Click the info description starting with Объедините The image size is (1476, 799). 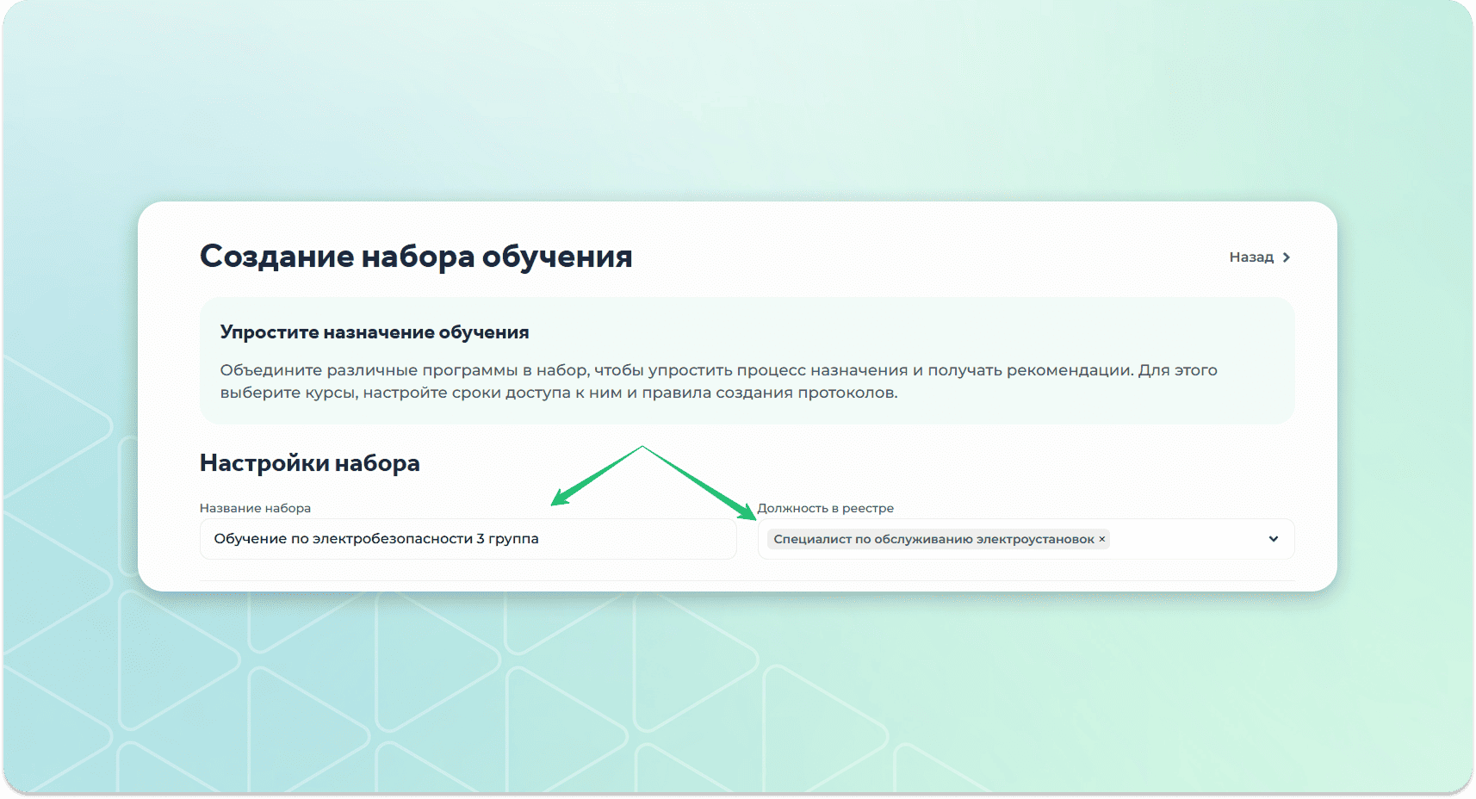pos(718,370)
